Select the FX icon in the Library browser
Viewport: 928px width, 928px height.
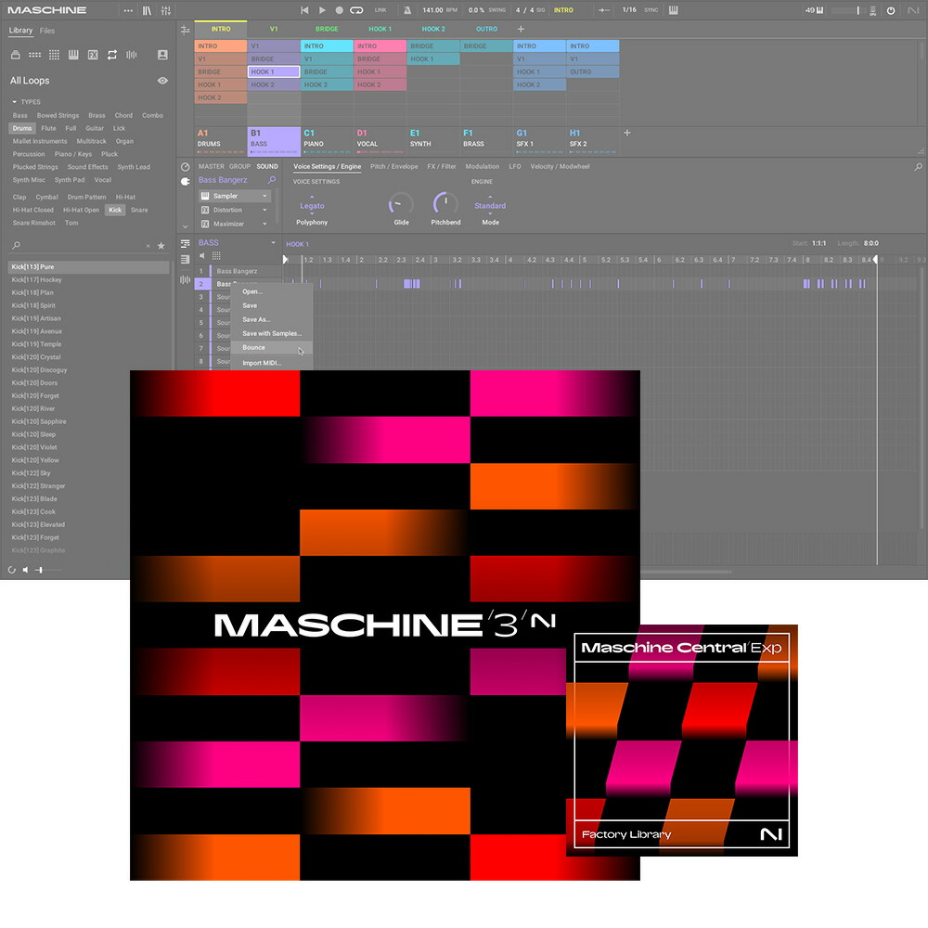(x=94, y=55)
